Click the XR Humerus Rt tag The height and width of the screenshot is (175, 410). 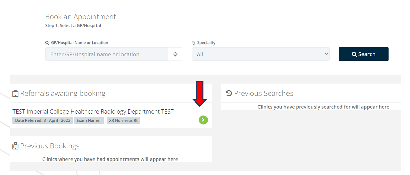[124, 120]
